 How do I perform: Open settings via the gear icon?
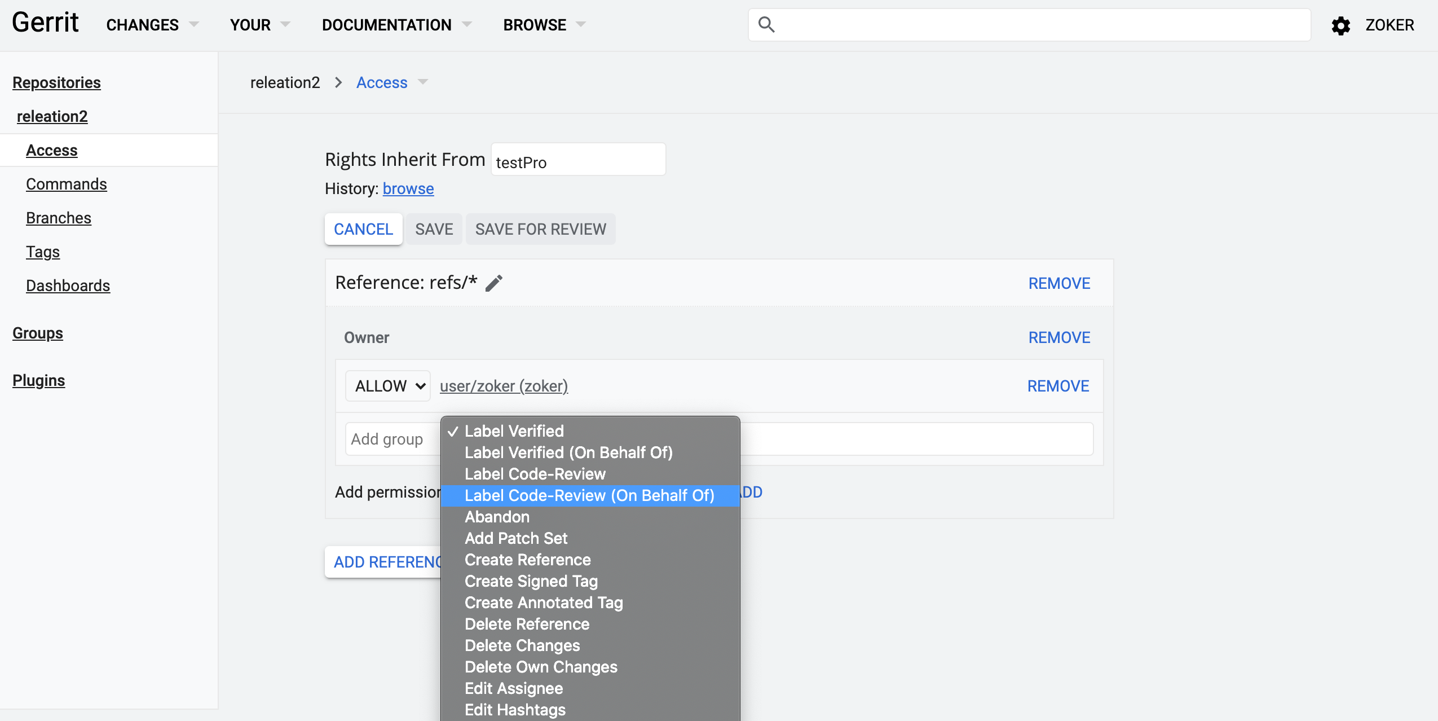point(1340,25)
